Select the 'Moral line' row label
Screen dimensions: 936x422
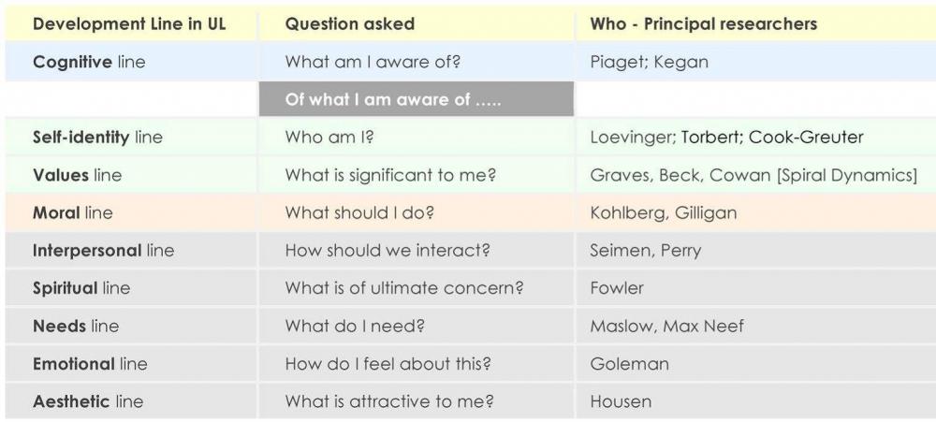tap(72, 213)
